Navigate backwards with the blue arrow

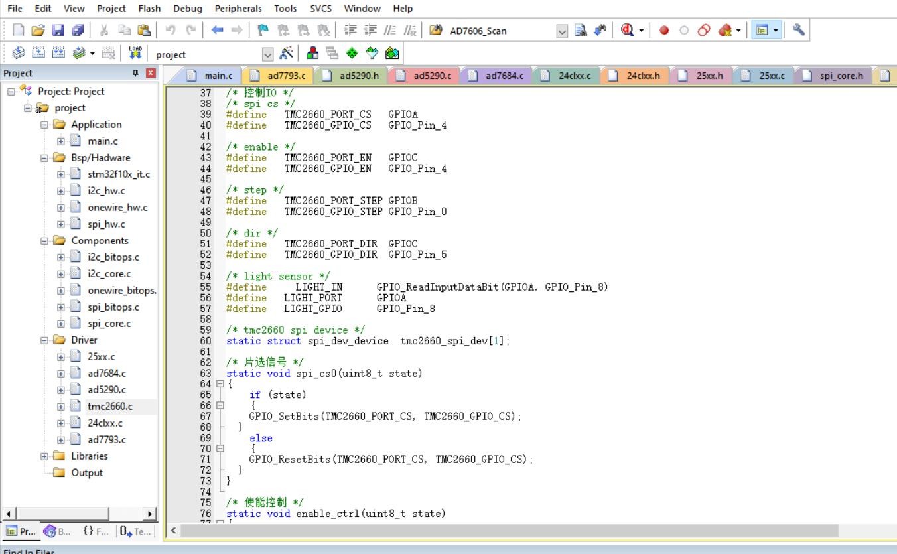[217, 31]
